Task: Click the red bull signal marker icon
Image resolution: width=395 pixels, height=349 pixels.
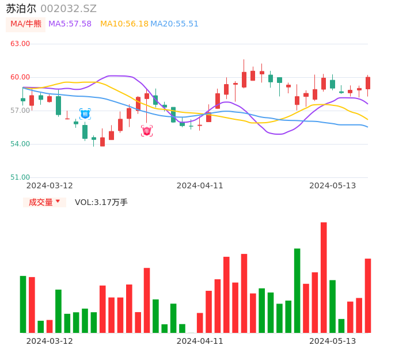Action: (147, 131)
